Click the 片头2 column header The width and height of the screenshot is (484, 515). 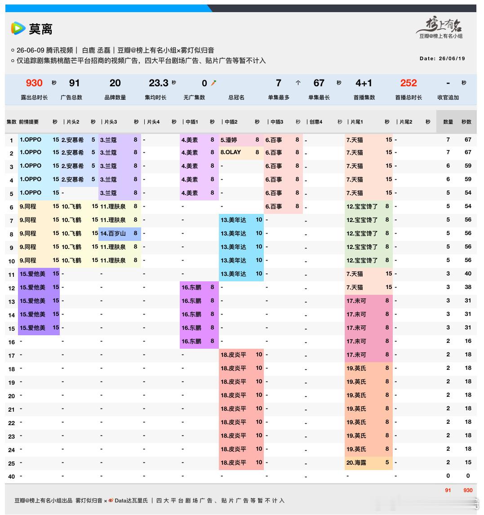pos(73,122)
